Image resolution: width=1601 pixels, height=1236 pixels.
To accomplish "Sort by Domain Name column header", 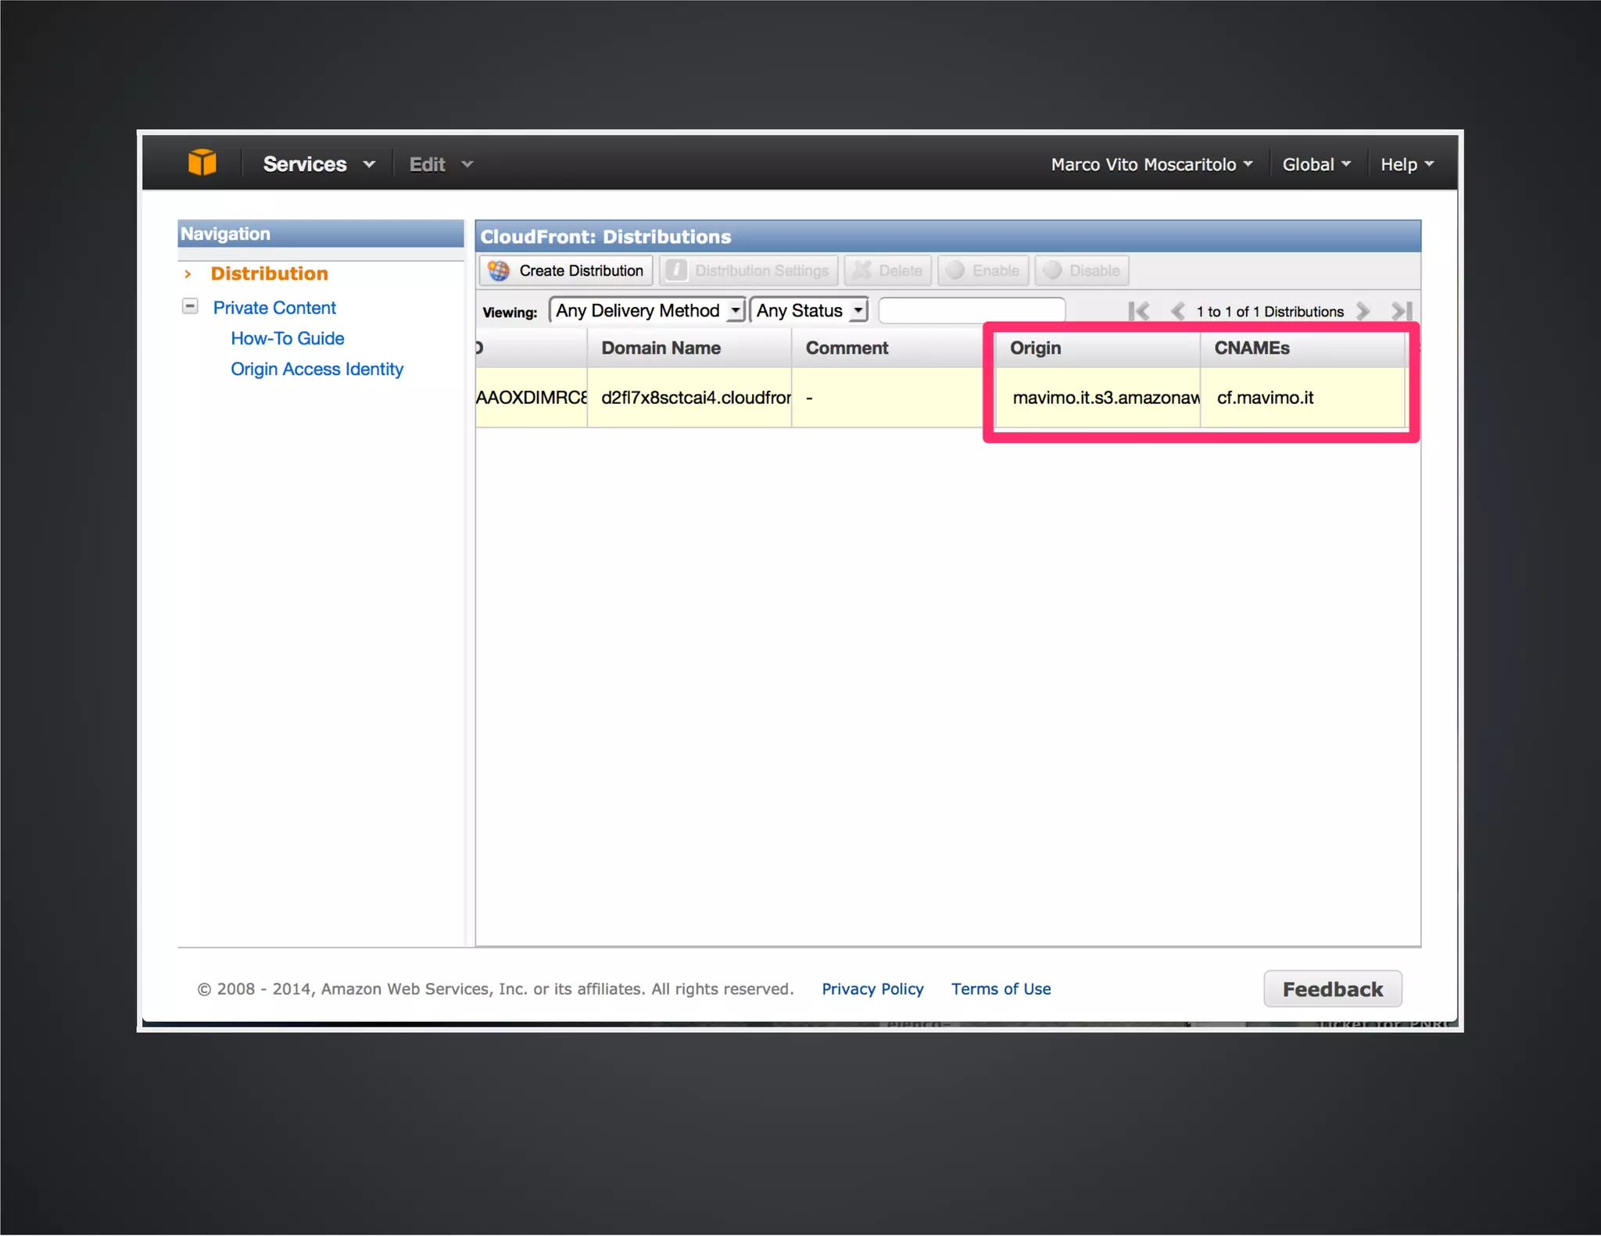I will coord(661,348).
